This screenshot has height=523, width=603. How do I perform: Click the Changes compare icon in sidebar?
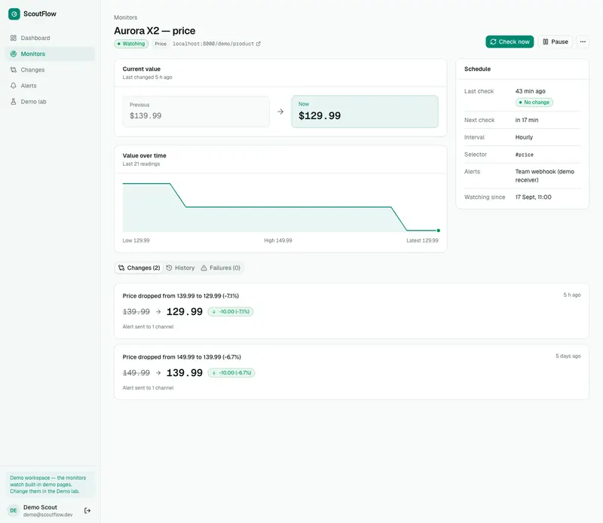(14, 70)
